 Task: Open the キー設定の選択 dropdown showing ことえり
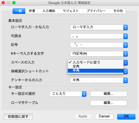(x=68, y=94)
